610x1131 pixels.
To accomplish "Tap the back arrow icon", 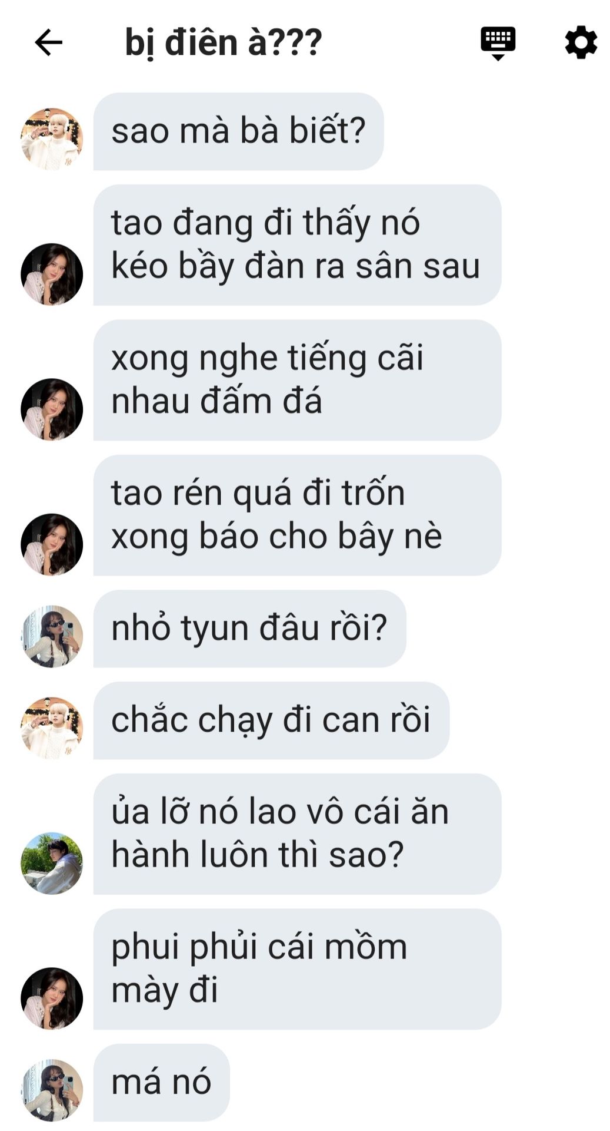I will point(48,42).
